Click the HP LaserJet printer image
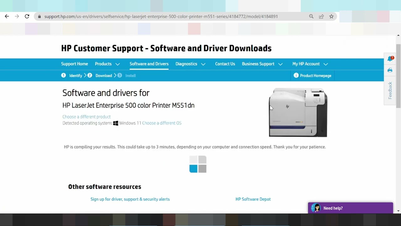 (298, 112)
